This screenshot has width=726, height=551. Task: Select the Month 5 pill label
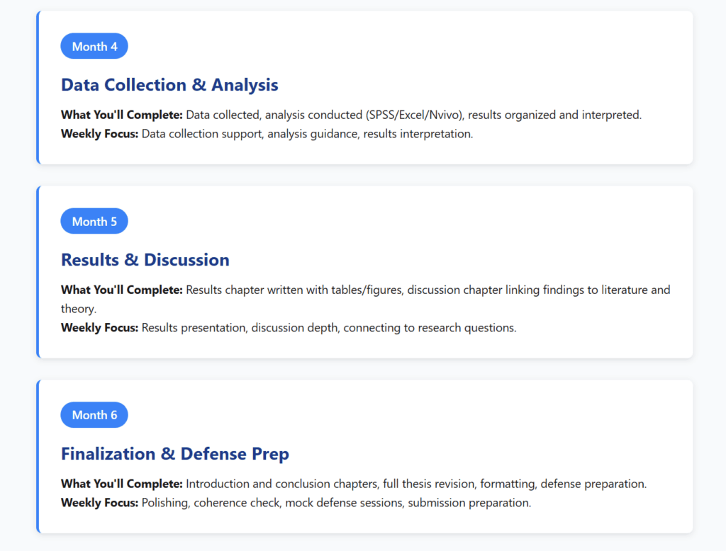[x=94, y=222]
